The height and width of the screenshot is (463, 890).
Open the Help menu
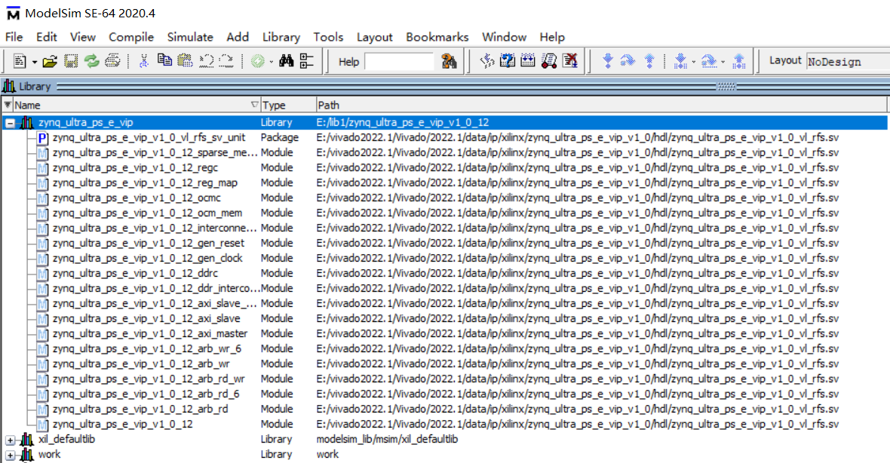(551, 37)
